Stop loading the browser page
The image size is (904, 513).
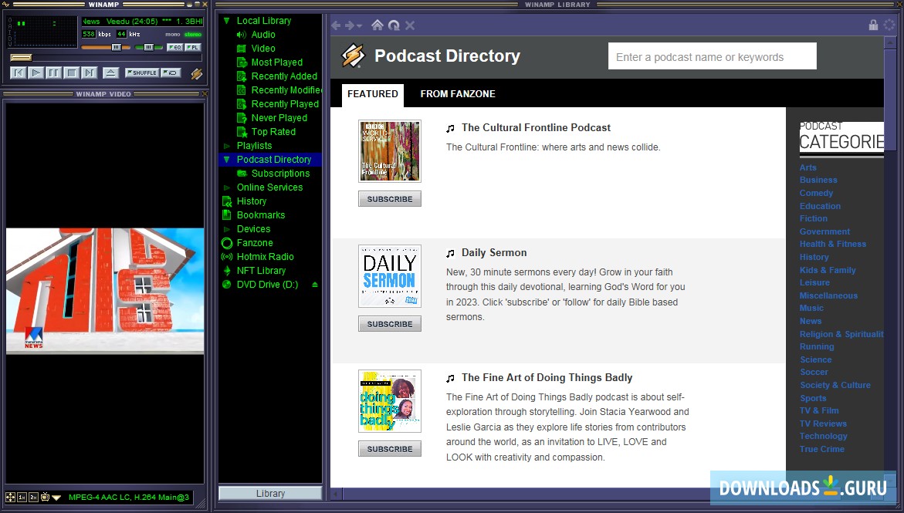point(409,25)
